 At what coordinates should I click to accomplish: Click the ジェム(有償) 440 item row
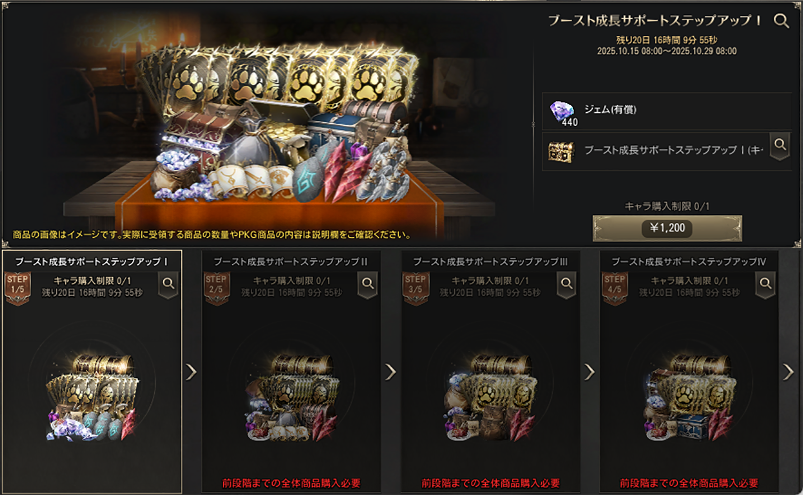666,112
